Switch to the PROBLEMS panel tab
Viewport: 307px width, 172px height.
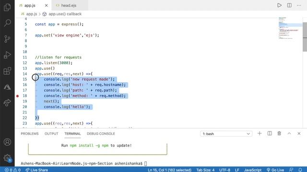click(x=30, y=134)
